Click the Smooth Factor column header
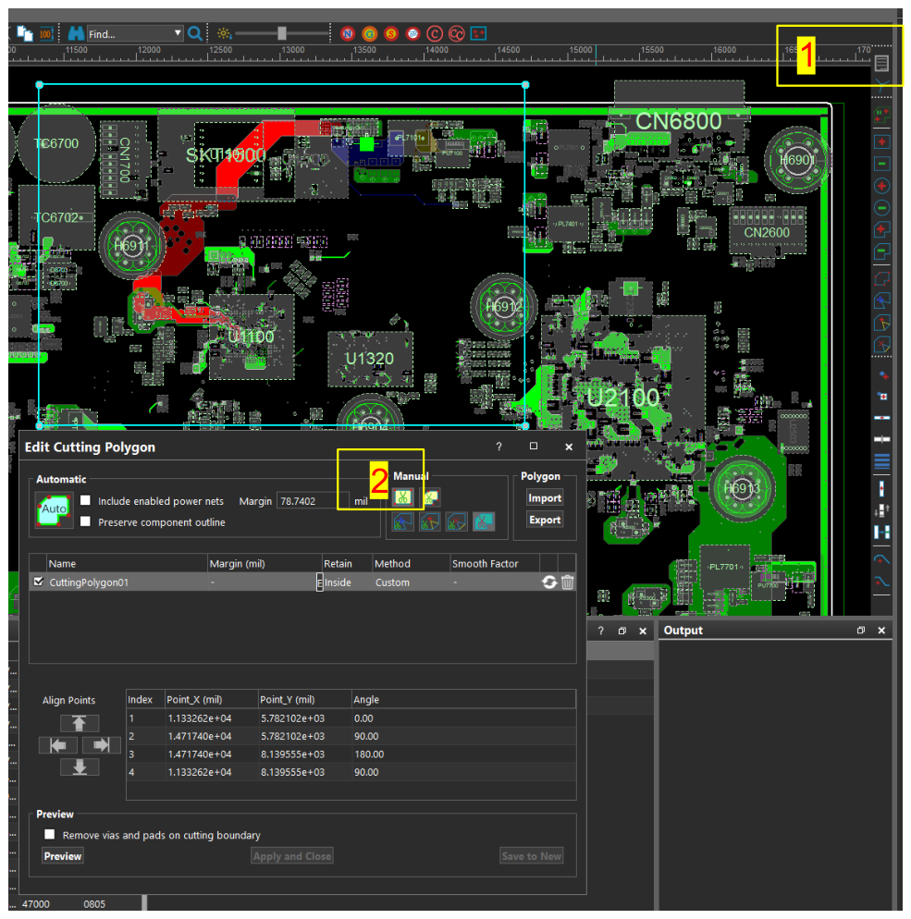Screen dimensions: 911x919 (495, 563)
